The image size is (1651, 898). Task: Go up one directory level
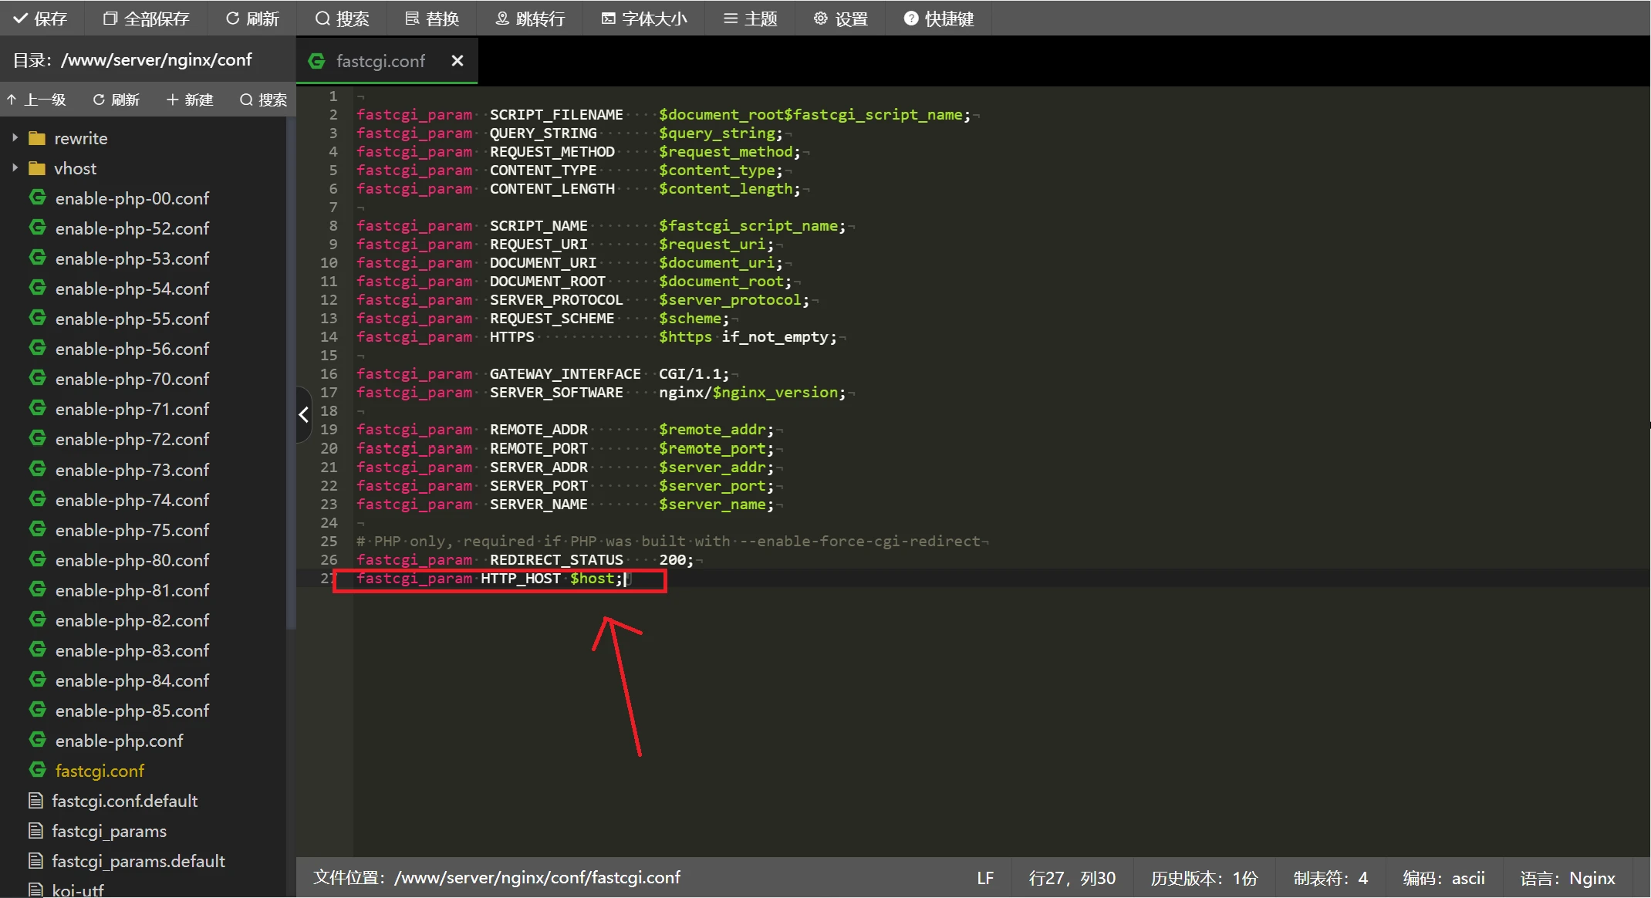pyautogui.click(x=36, y=100)
